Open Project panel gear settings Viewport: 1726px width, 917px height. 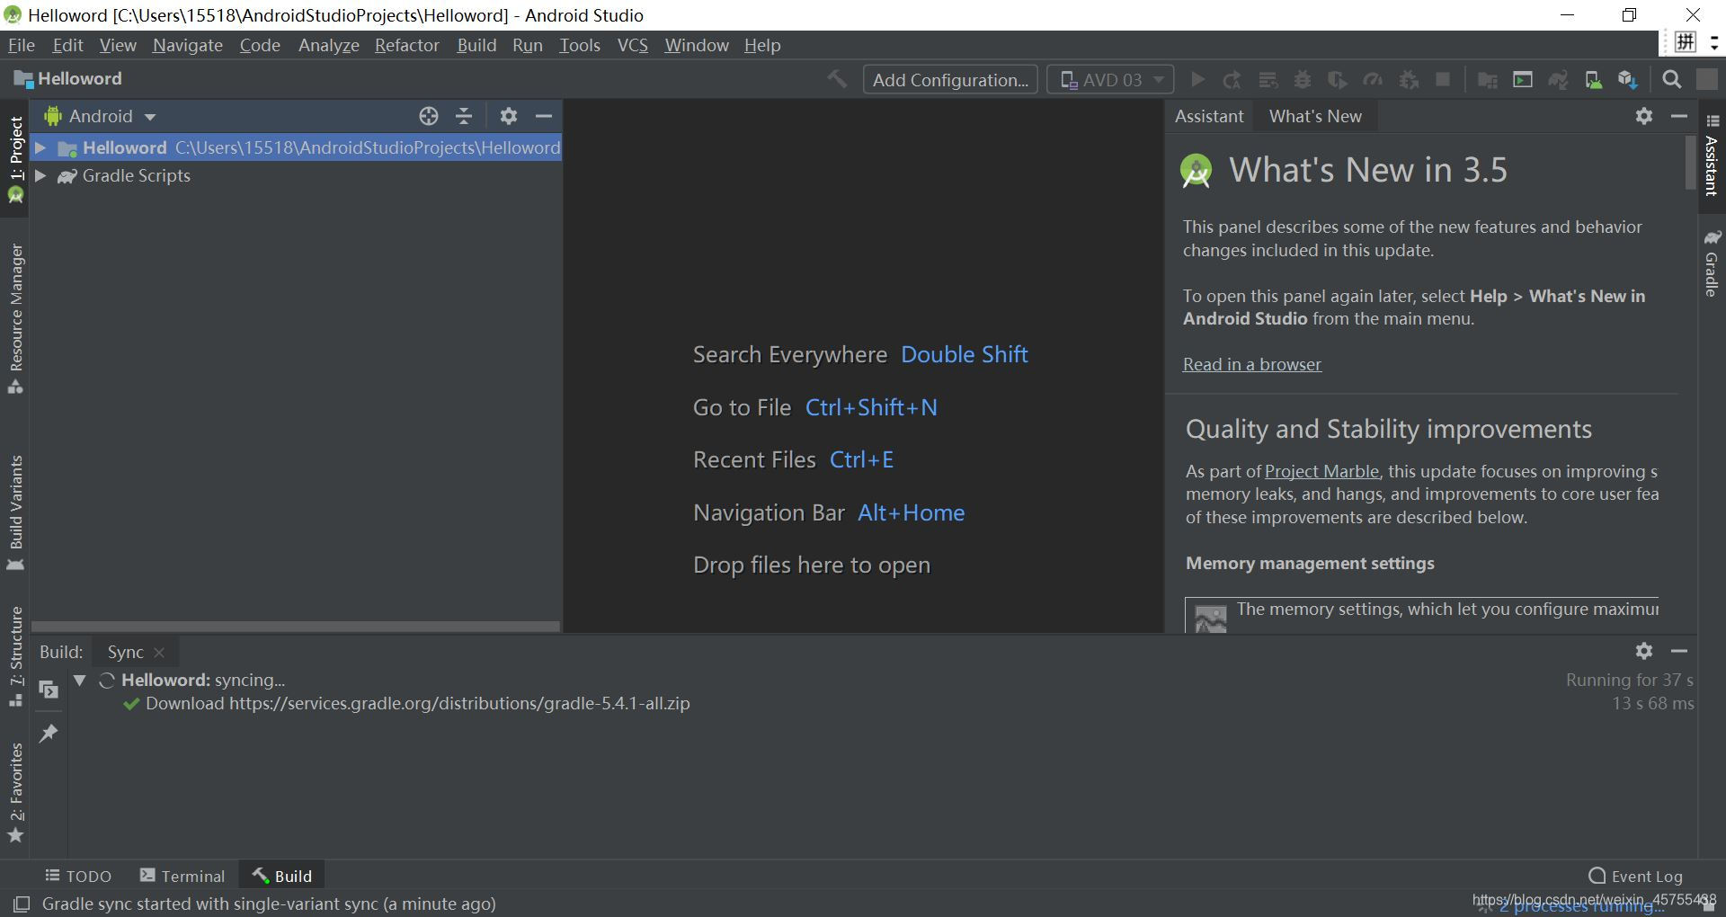pos(509,116)
